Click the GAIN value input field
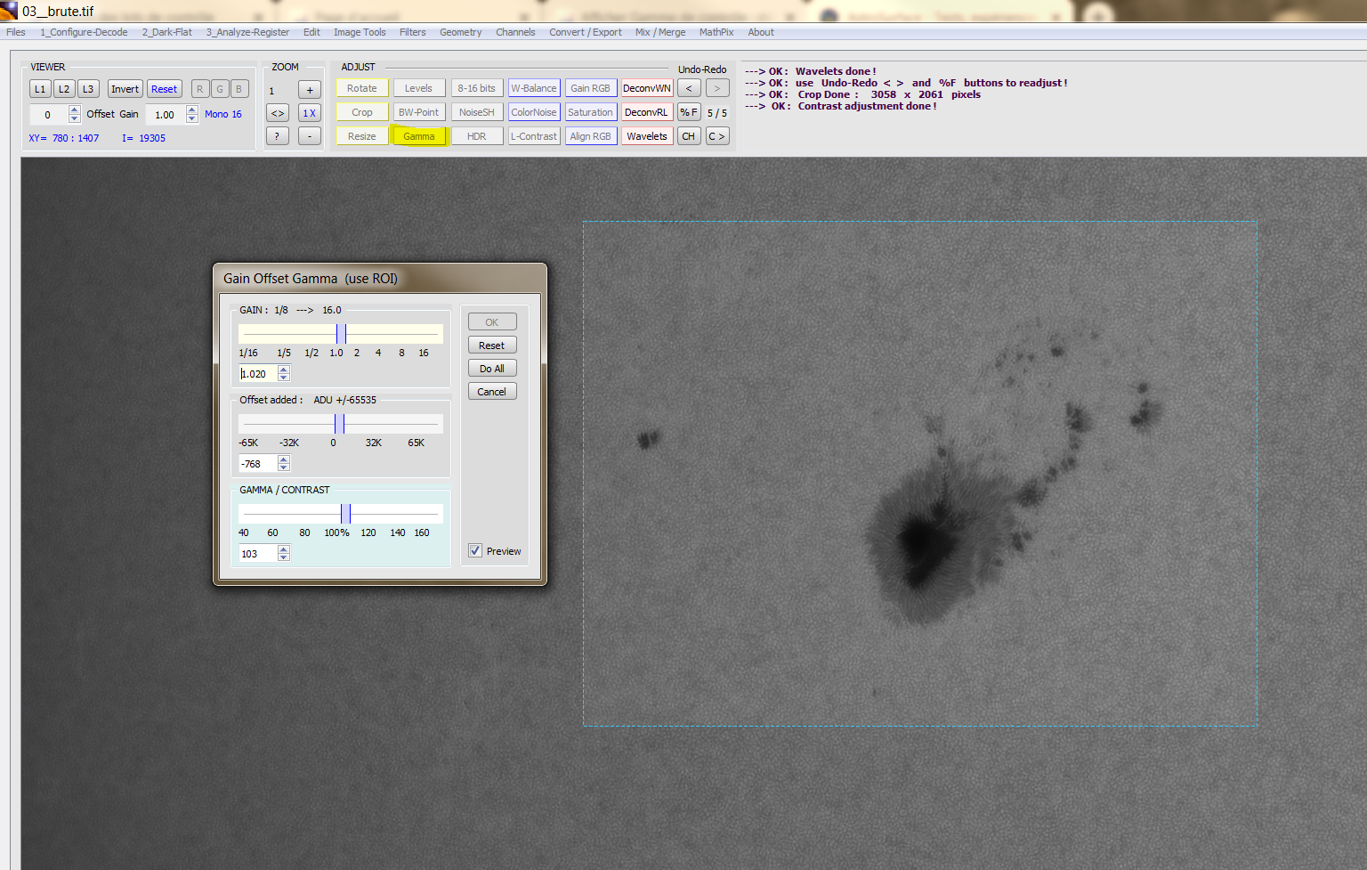Image resolution: width=1367 pixels, height=870 pixels. point(258,374)
